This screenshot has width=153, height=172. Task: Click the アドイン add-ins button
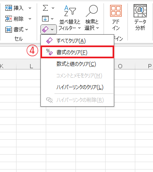[x=116, y=17]
